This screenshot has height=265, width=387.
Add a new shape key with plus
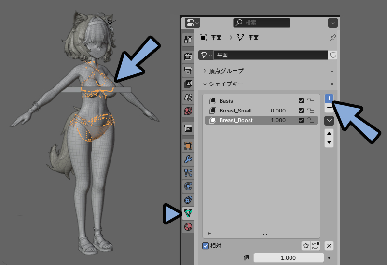pos(329,98)
